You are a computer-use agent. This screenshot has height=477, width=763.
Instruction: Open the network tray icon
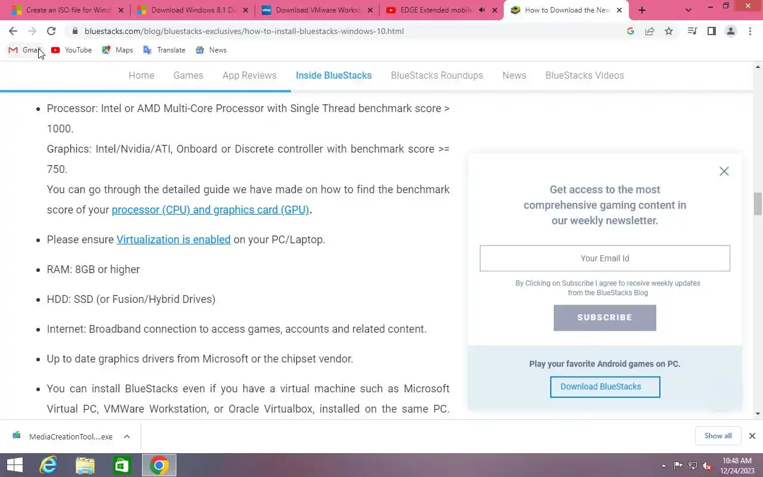coord(693,466)
